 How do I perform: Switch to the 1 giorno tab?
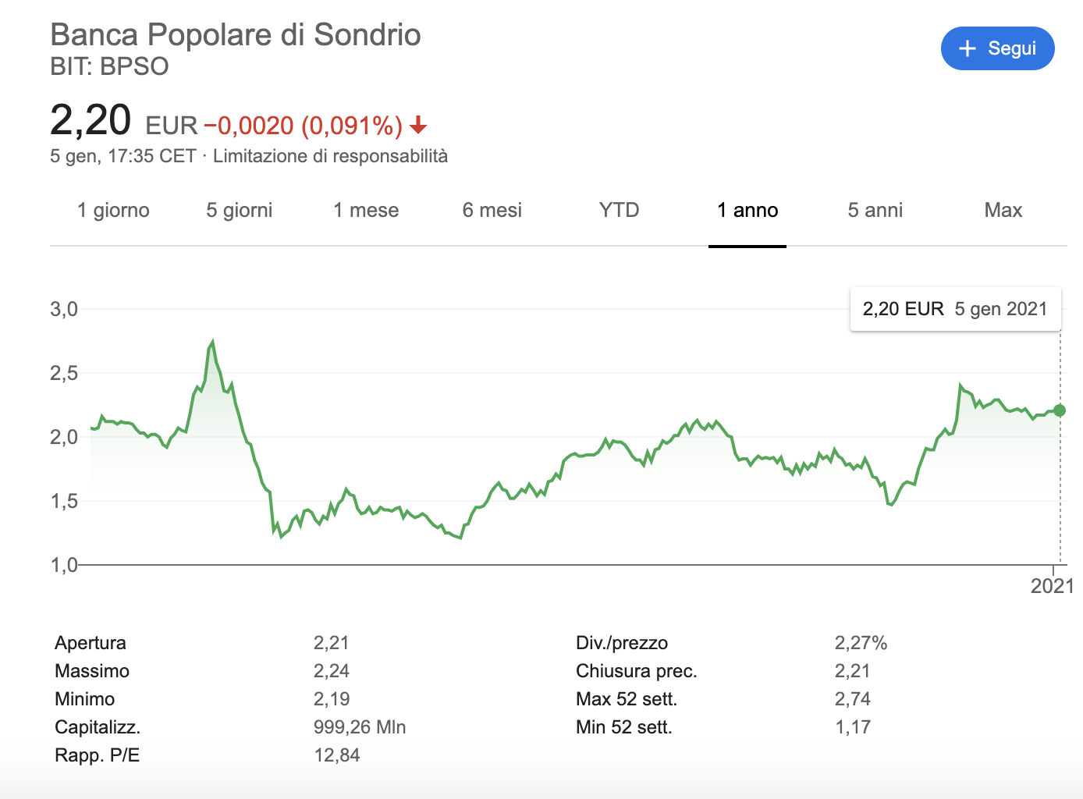pos(113,211)
